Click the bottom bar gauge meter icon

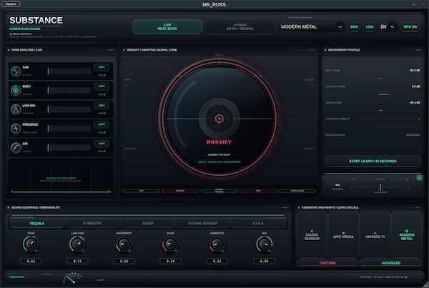pos(72,277)
